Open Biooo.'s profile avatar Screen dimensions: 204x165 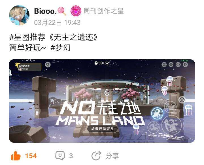(19, 15)
